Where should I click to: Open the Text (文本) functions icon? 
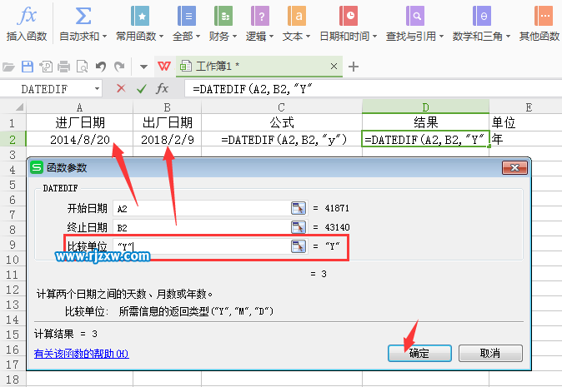pos(296,16)
